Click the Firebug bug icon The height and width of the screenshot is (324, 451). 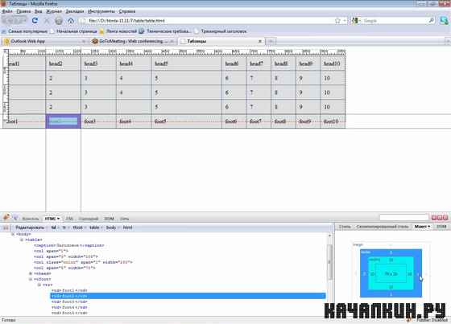click(6, 218)
